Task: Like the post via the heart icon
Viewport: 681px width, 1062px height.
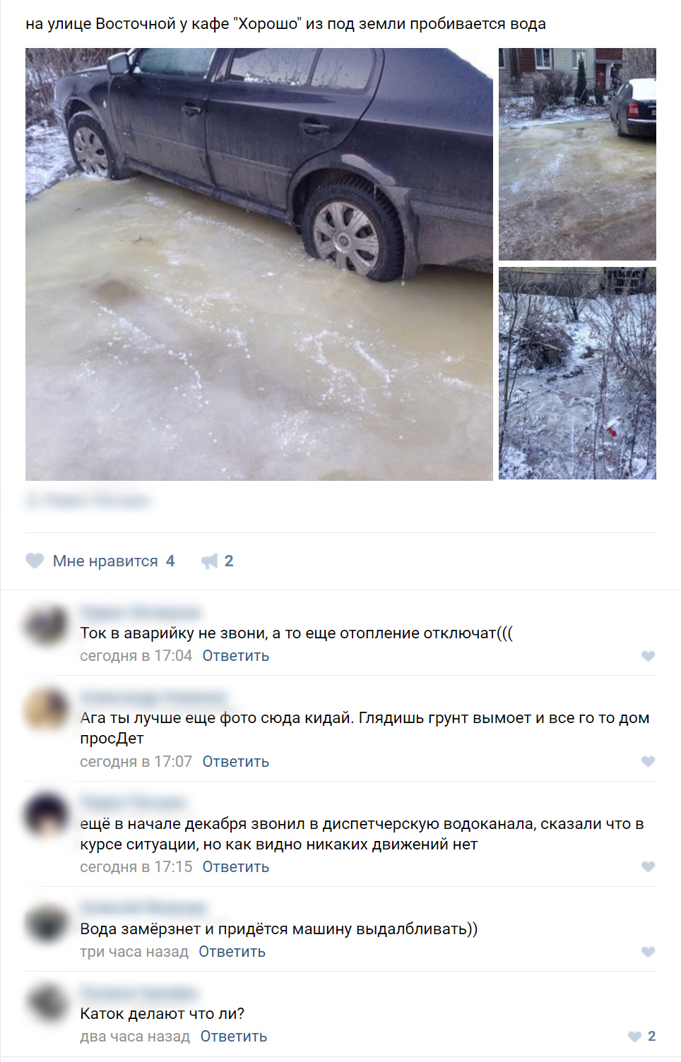Action: coord(35,561)
